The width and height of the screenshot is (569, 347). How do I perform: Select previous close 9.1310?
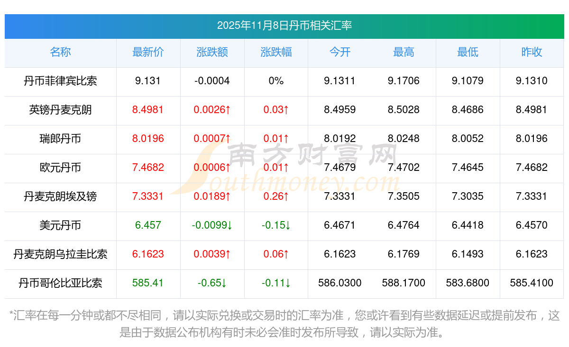coord(532,81)
